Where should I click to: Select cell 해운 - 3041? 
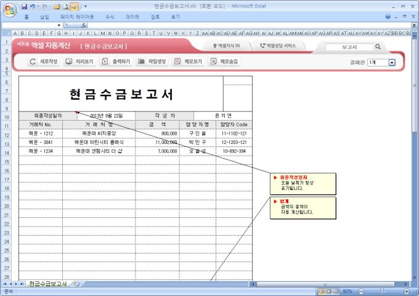click(x=41, y=142)
